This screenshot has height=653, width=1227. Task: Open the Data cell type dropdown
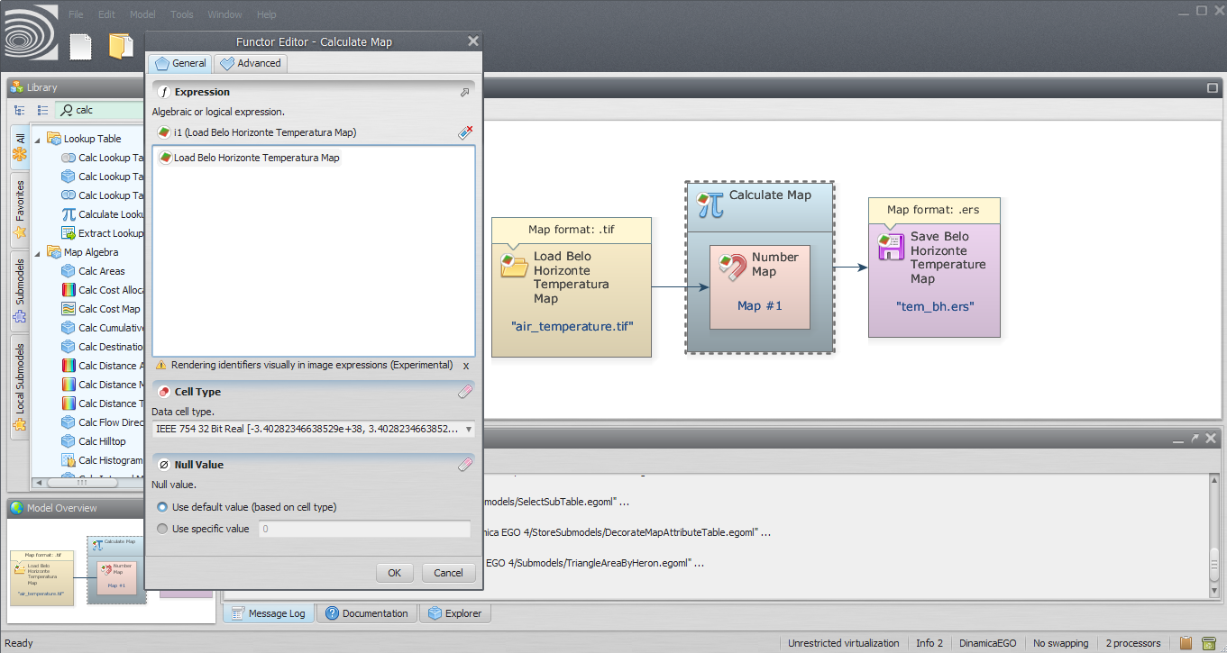(468, 430)
